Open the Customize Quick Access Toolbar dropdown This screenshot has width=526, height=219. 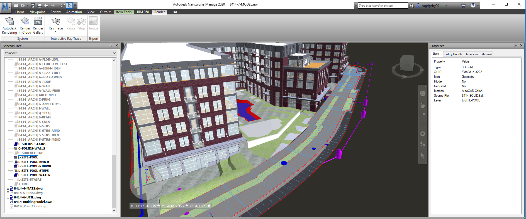coord(75,6)
